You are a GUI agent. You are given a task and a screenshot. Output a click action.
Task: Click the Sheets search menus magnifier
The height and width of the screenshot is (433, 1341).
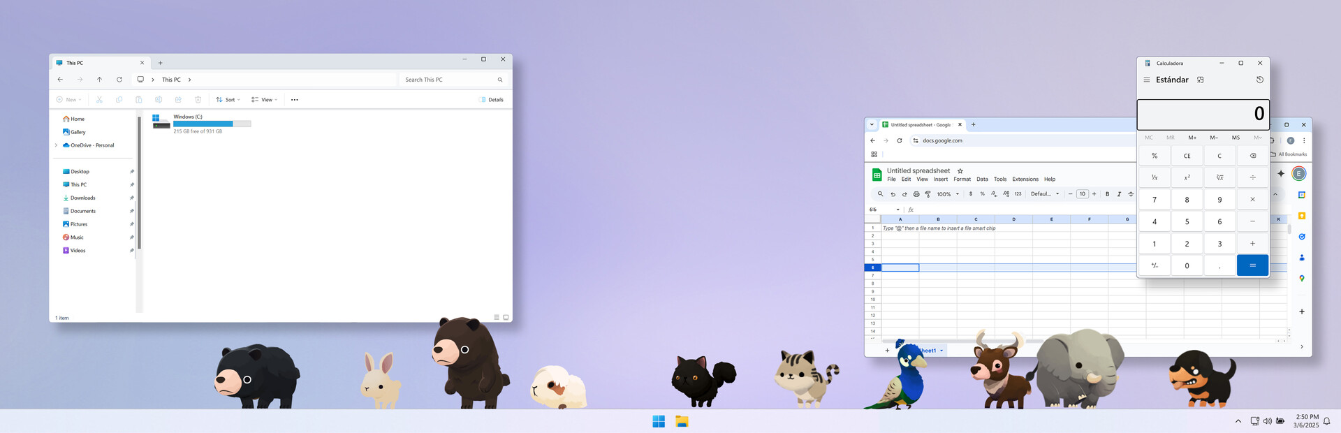pyautogui.click(x=880, y=194)
